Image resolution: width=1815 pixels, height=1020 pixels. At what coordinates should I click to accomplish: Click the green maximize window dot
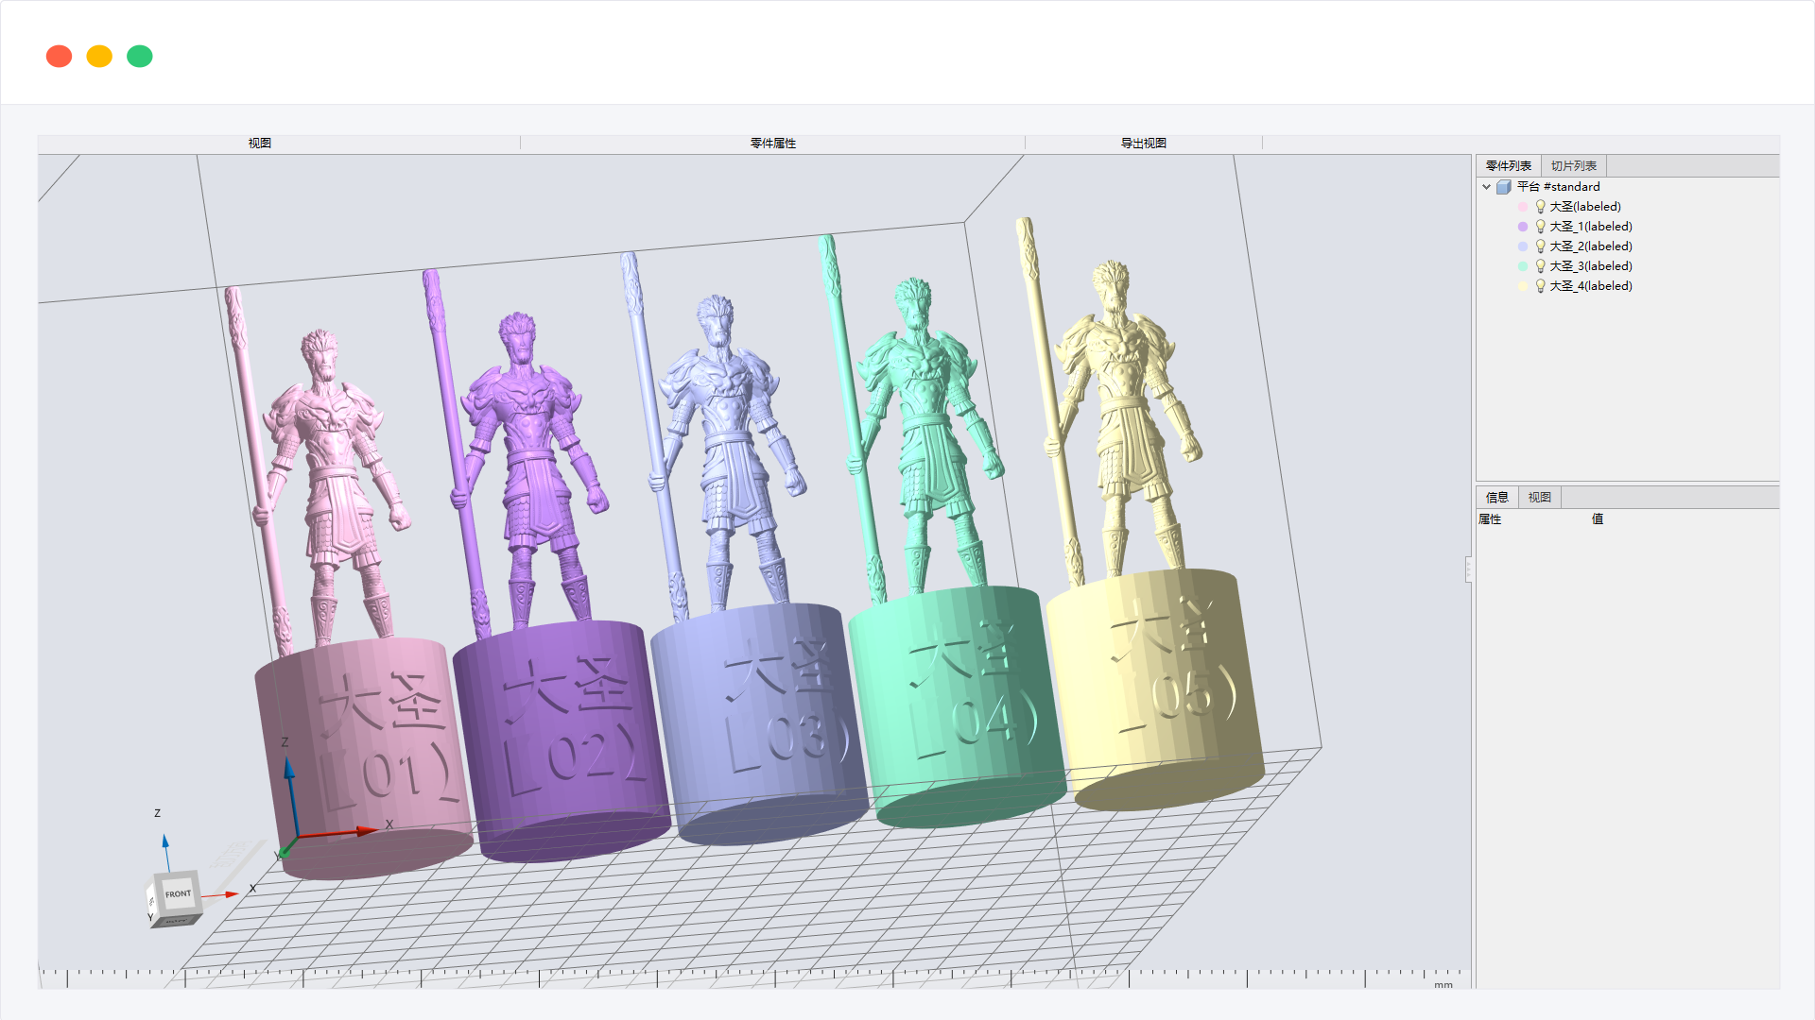140,57
